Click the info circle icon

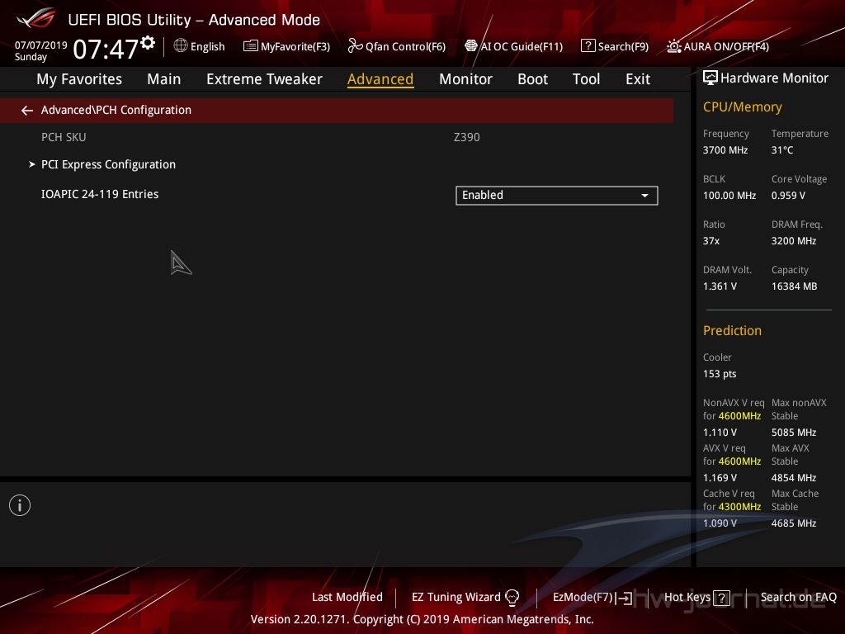[x=20, y=505]
